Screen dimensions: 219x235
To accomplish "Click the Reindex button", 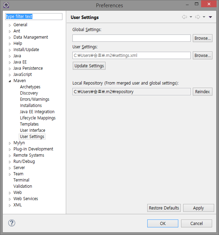I will click(202, 91).
